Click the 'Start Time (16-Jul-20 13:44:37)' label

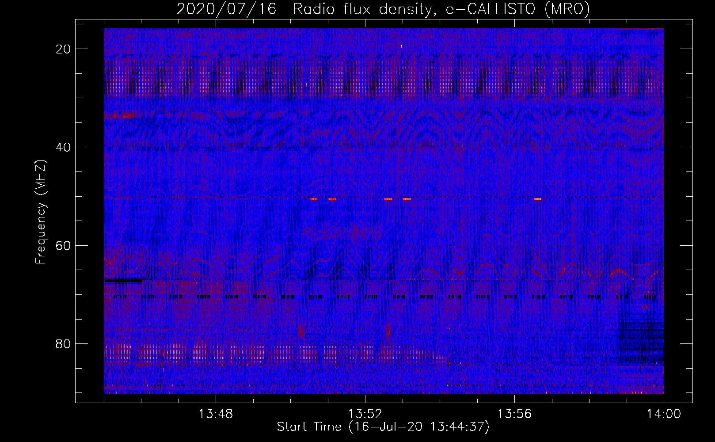[x=383, y=427]
